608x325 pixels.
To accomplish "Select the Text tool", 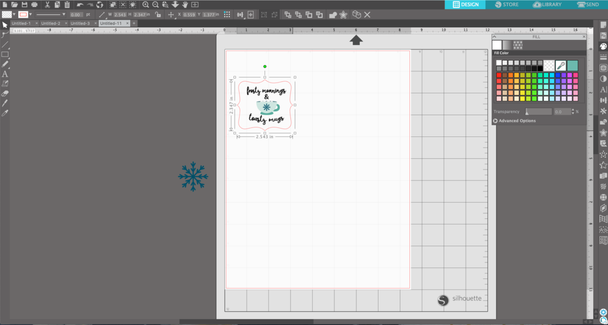I will pyautogui.click(x=5, y=74).
